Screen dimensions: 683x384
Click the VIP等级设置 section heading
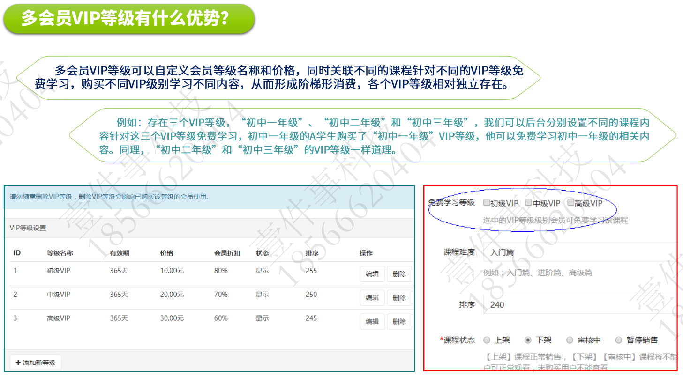click(28, 228)
